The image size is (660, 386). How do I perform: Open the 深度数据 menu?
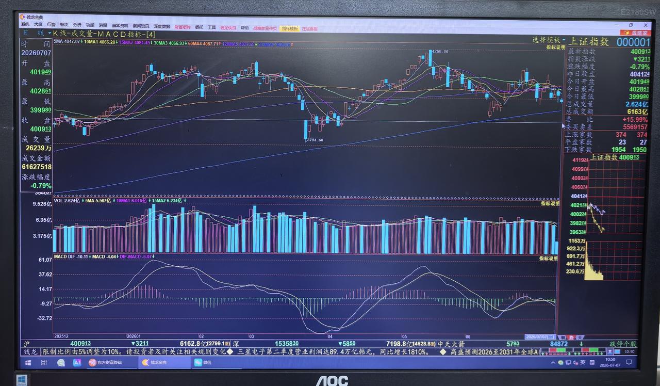pos(162,26)
